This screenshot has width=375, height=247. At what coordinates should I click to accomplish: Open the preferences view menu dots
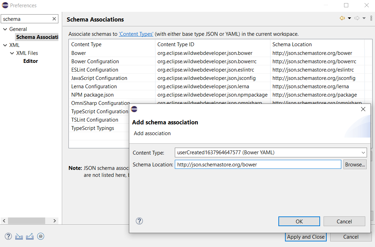371,18
